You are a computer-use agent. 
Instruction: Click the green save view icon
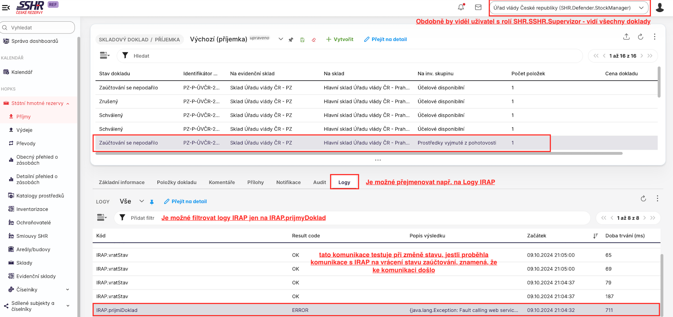302,40
